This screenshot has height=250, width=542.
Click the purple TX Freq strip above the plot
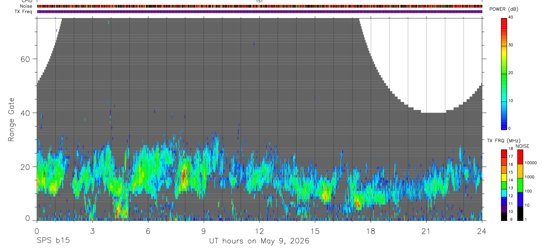pyautogui.click(x=260, y=11)
